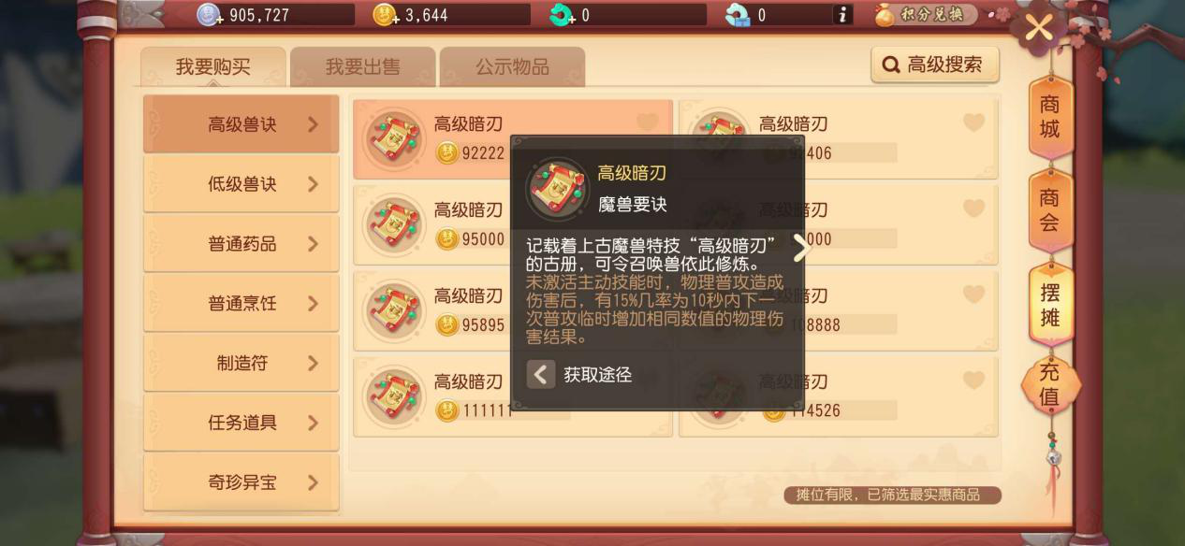Favorite the 92222 高级暗刃 listing heart
Screen dimensions: 1185x546
(x=648, y=122)
